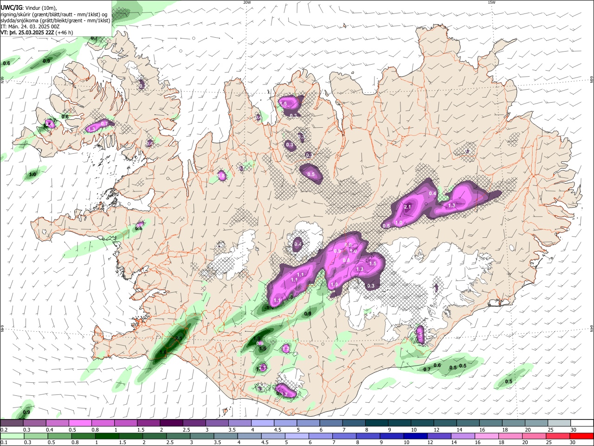594x446 pixels.
Task: Pick the snow-scale swatch labeled 3.5
Action: [239, 423]
